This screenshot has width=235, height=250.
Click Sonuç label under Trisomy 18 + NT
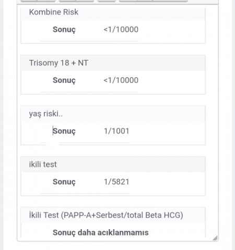tap(64, 80)
